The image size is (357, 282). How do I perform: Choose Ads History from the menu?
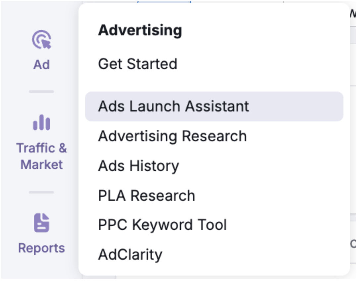139,166
